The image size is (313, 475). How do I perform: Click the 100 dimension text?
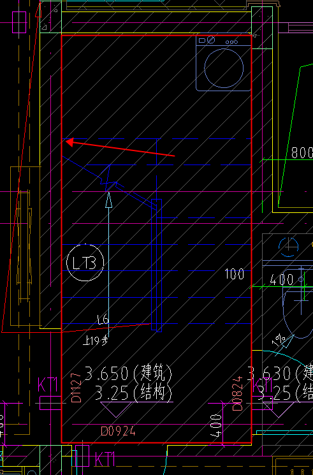coord(235,274)
